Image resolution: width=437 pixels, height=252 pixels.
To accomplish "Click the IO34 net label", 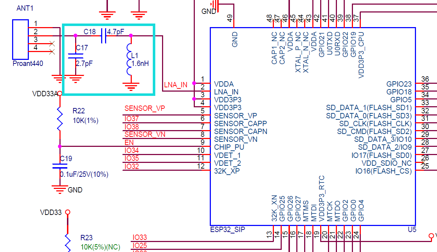I will (131, 151).
